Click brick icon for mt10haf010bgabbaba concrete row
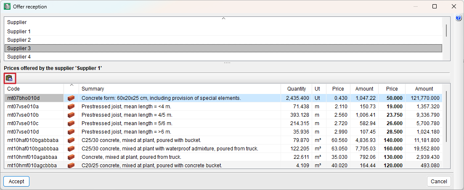 [x=71, y=140]
